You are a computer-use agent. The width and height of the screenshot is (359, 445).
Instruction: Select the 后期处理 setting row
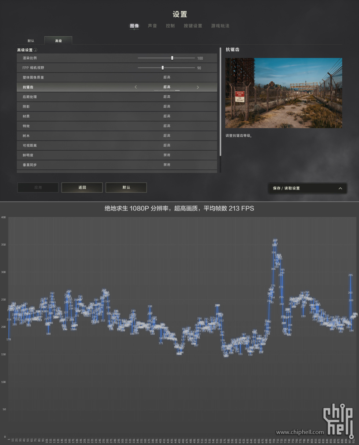117,97
